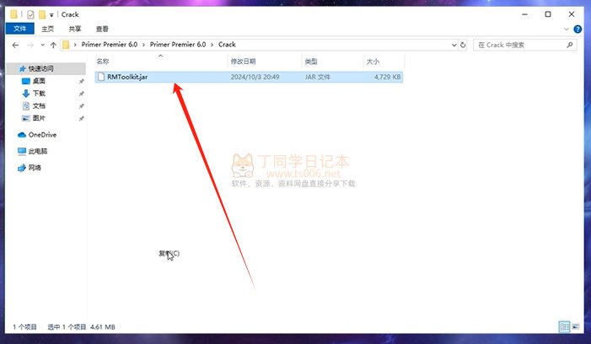Click the search magnifier icon
The image size is (591, 344).
pos(570,45)
